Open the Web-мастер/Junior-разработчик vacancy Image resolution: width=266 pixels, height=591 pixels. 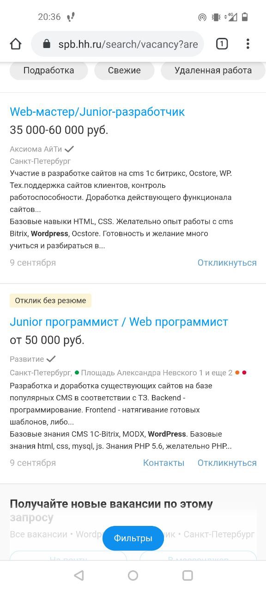pyautogui.click(x=97, y=112)
